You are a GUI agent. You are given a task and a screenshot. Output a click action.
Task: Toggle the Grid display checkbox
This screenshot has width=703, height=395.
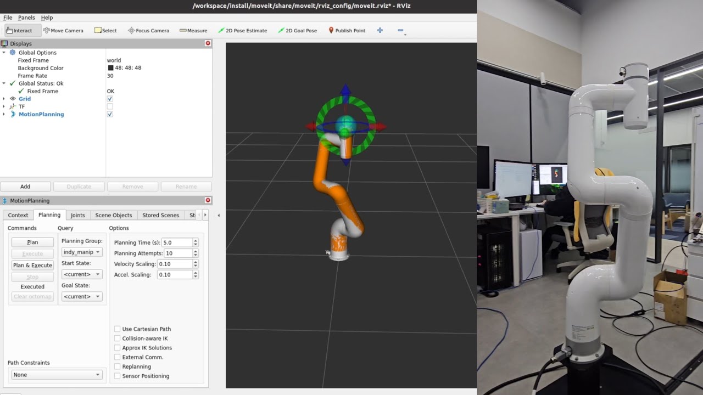(110, 99)
